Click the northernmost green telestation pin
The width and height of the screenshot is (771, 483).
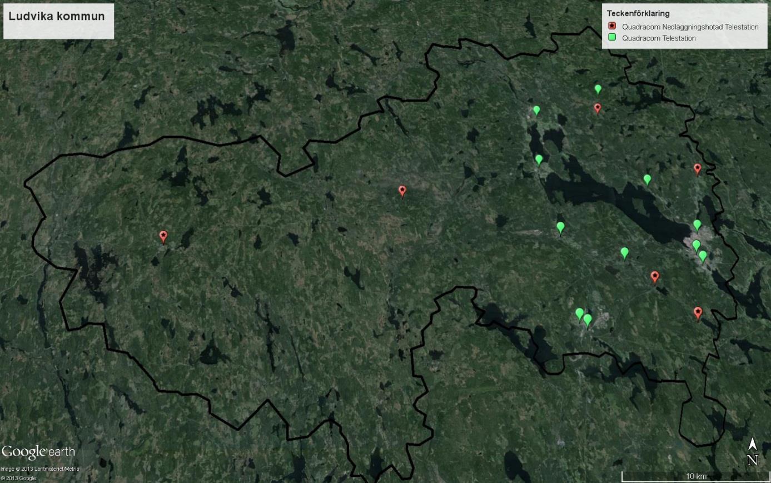(x=598, y=89)
